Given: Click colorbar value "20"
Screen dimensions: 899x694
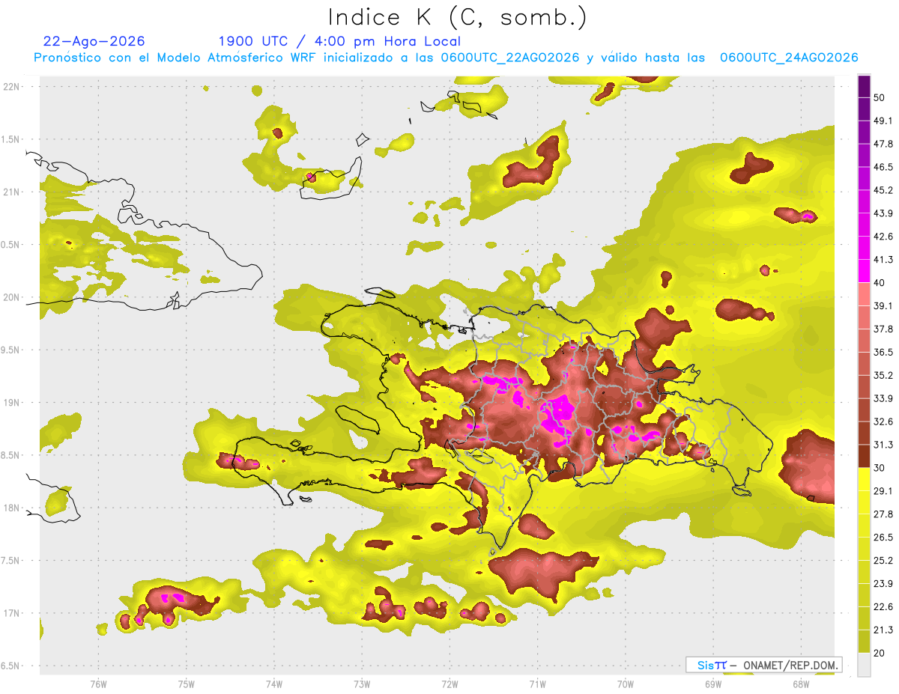Looking at the screenshot, I should pyautogui.click(x=880, y=654).
